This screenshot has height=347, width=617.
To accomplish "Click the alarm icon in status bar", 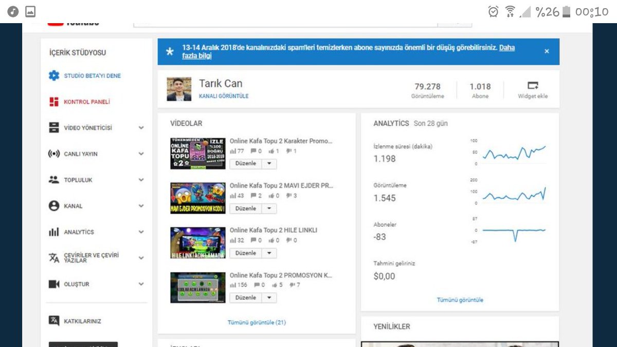I will [493, 11].
